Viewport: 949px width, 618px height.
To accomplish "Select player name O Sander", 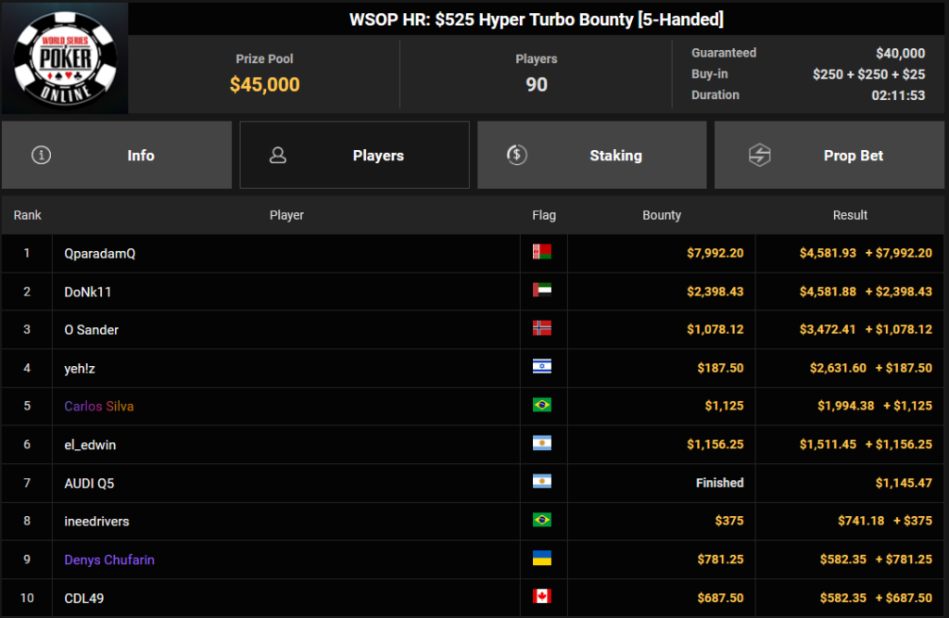I will pos(92,330).
